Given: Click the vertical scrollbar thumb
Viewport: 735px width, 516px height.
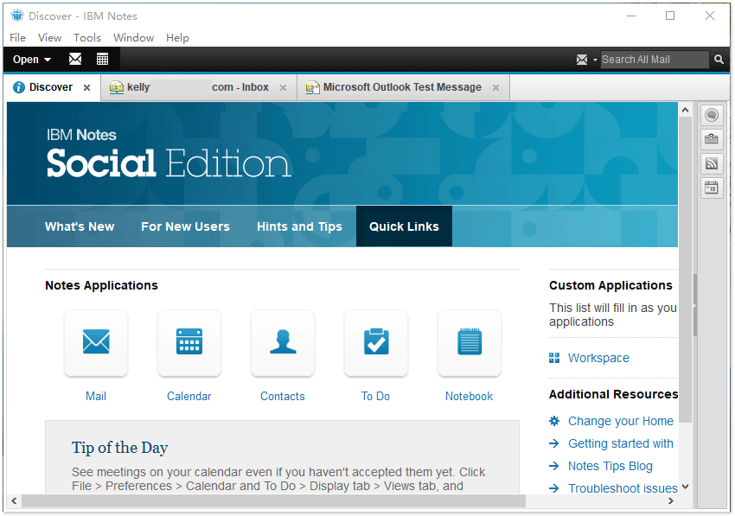Looking at the screenshot, I should point(686,270).
